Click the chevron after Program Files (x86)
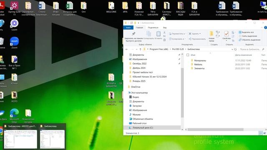 tap(170, 49)
